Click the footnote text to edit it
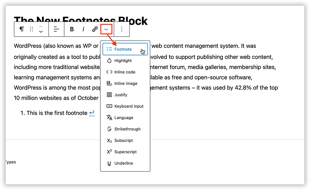310x190 pixels. click(x=57, y=113)
